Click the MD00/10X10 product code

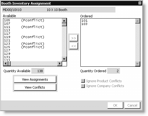12,10
